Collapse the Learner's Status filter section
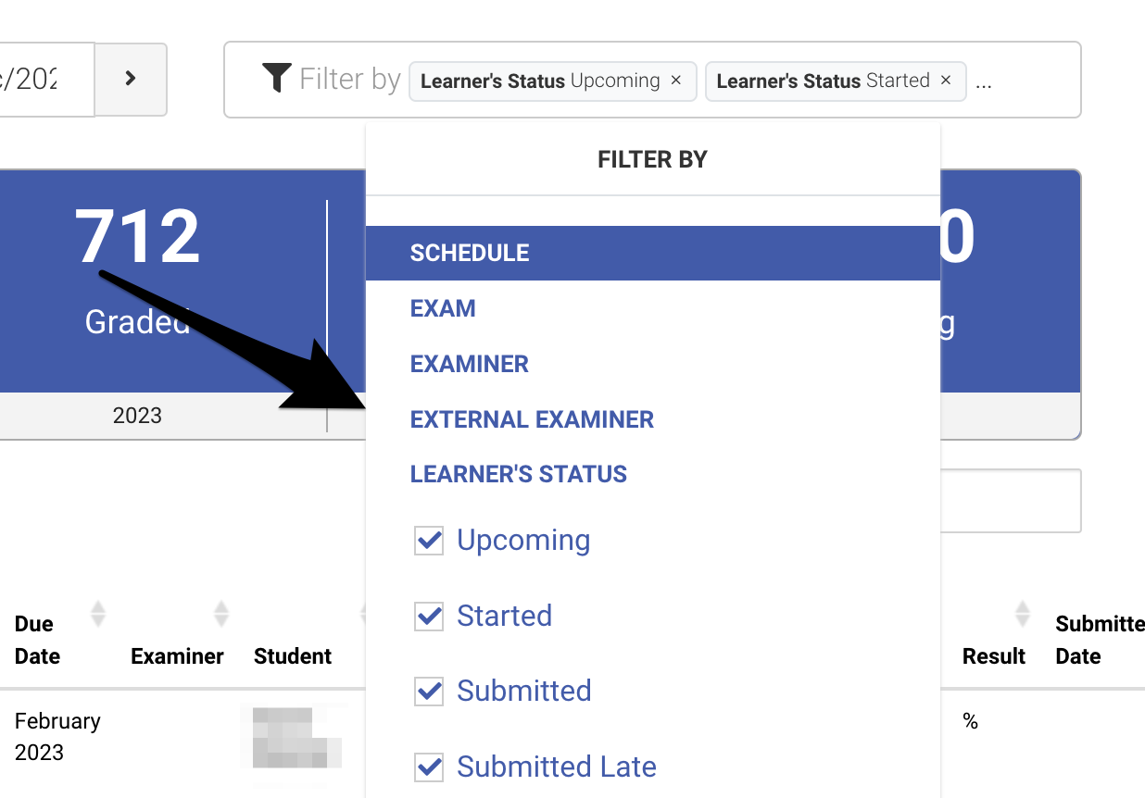This screenshot has height=798, width=1145. coord(519,474)
